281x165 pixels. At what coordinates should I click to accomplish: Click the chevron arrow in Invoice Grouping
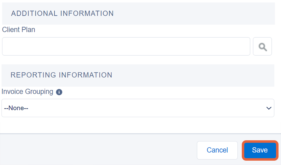269,108
